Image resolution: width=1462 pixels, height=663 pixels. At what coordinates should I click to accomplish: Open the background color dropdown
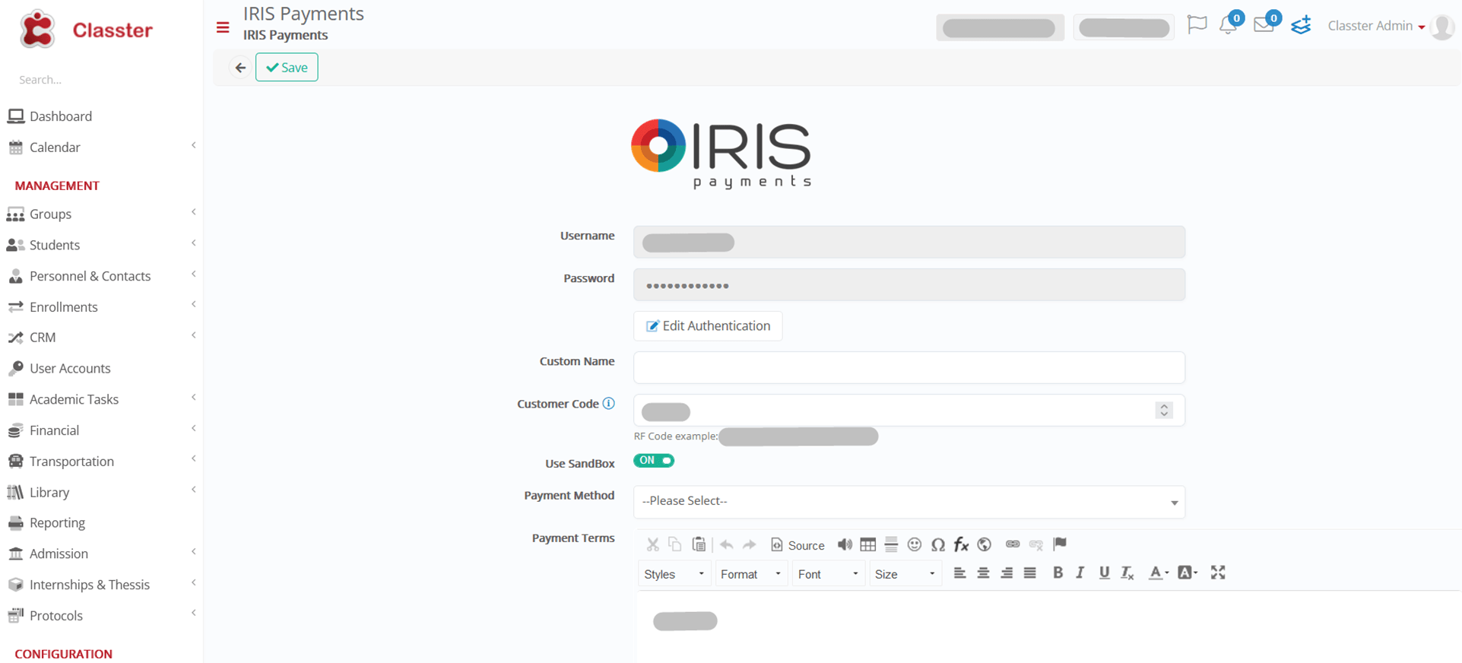[x=1188, y=573]
